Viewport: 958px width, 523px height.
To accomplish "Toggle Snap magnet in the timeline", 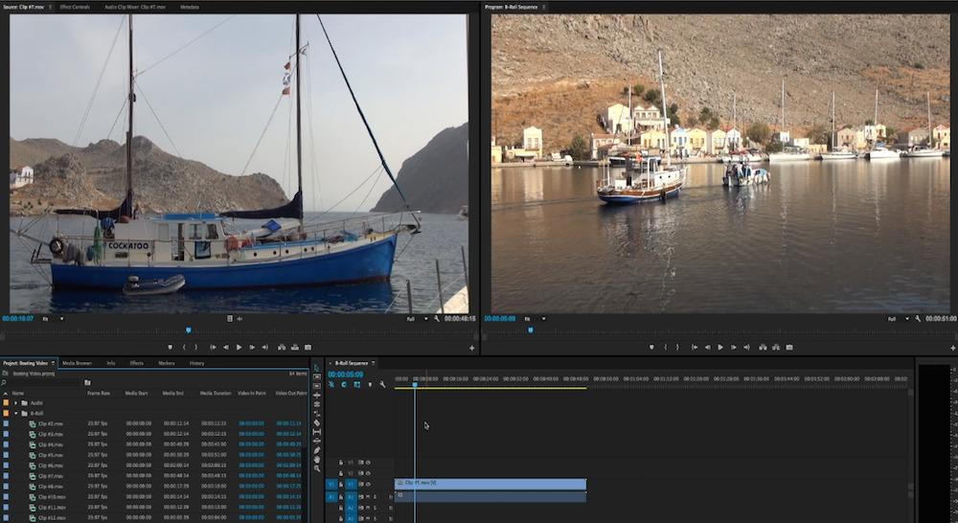I will [344, 384].
